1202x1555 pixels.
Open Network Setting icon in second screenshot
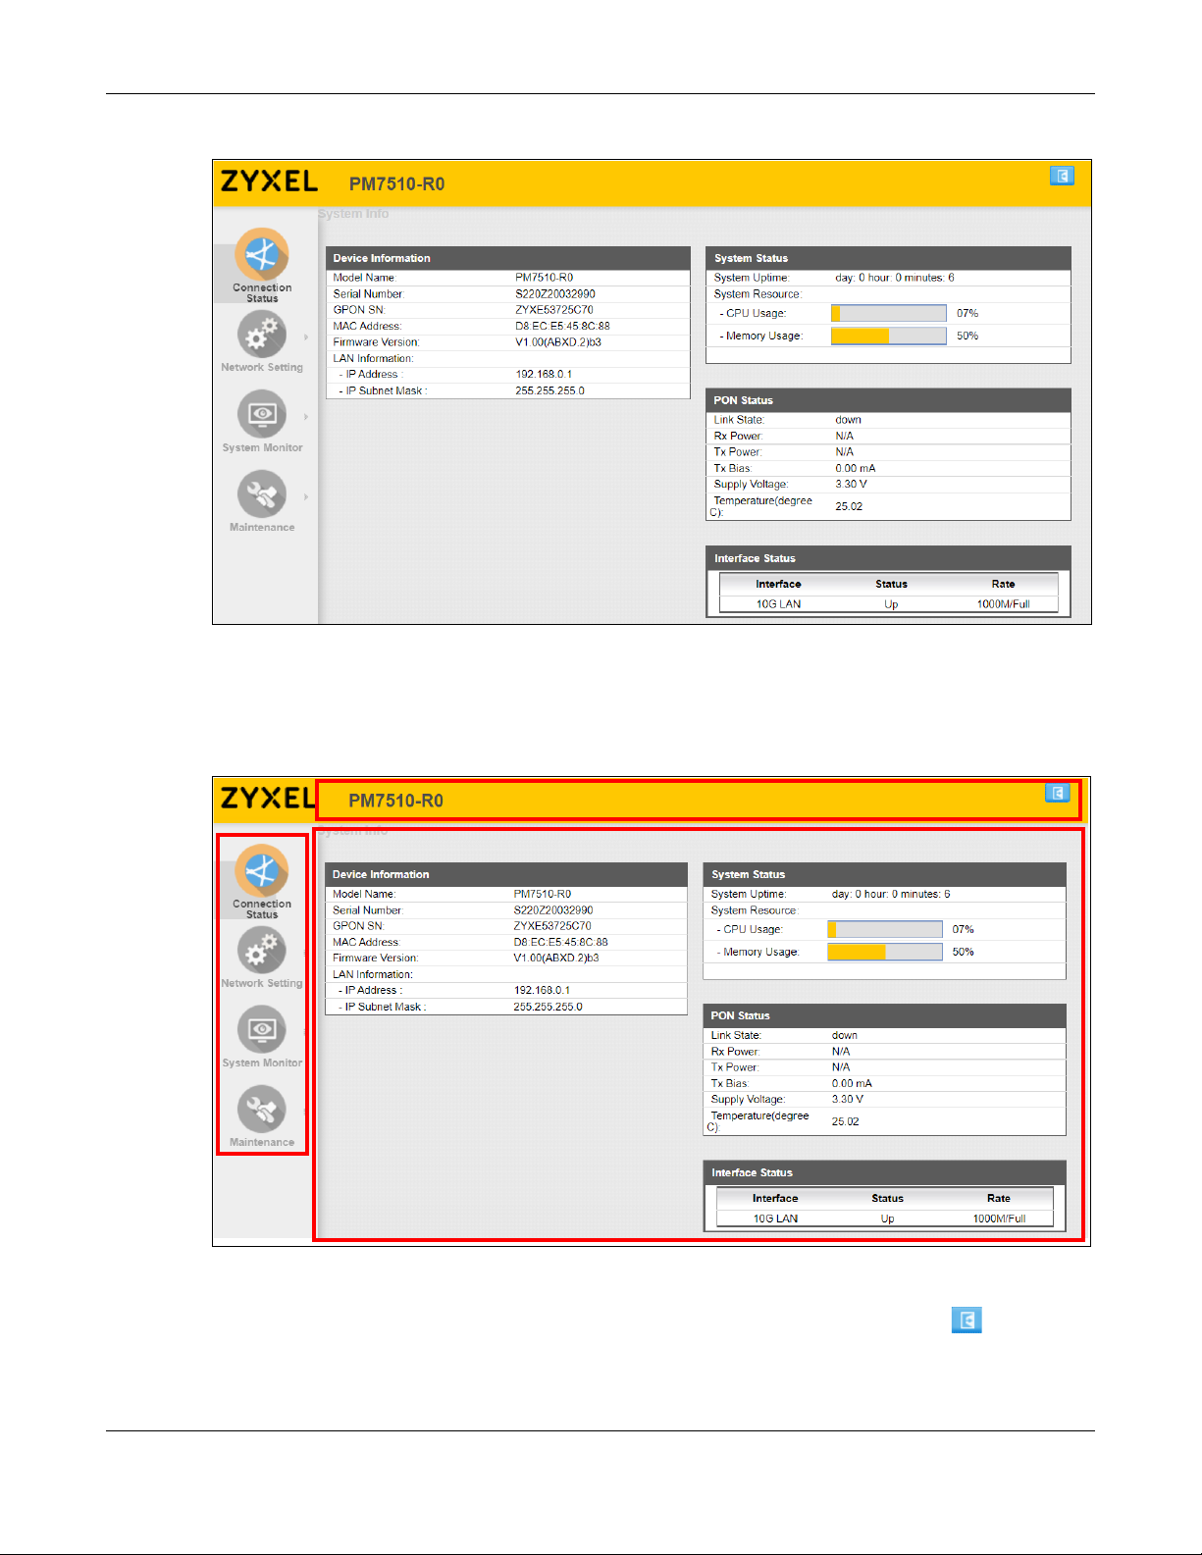262,951
